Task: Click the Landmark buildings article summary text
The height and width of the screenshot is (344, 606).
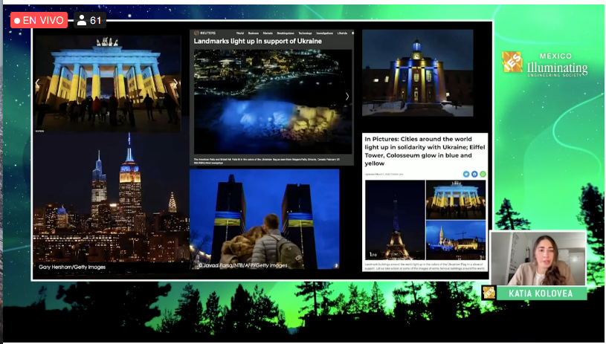Action: click(x=425, y=266)
